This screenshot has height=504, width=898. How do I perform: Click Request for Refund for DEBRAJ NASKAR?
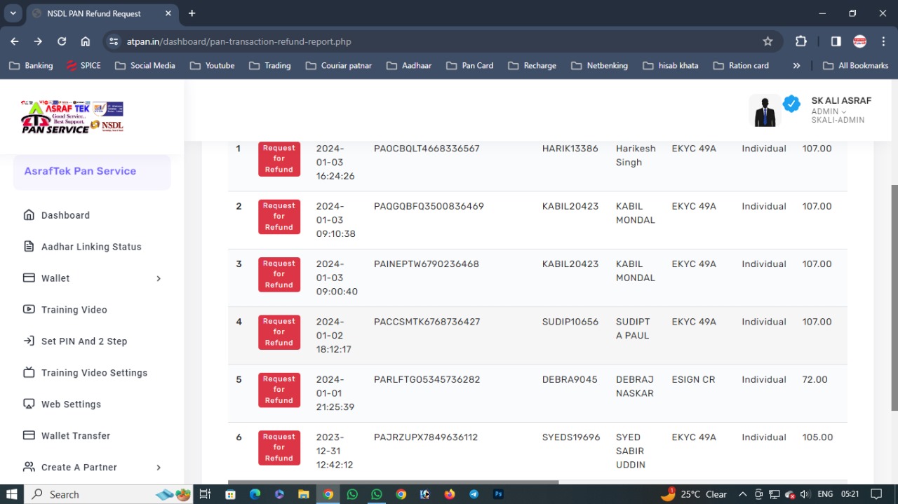(279, 390)
